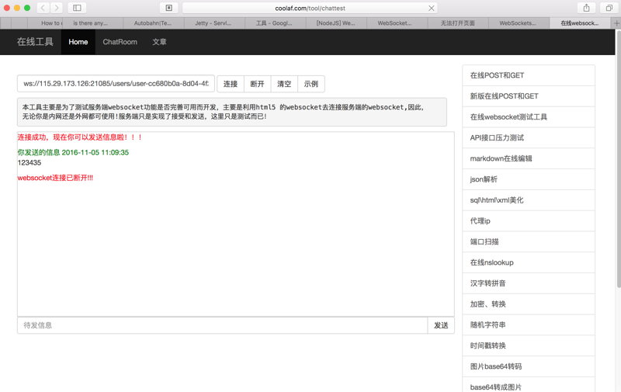Click the tool description text box
The height and width of the screenshot is (392, 621).
232,112
